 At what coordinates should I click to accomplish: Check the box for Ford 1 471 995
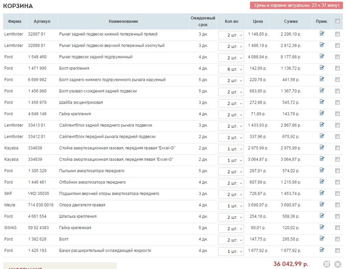click(x=337, y=68)
